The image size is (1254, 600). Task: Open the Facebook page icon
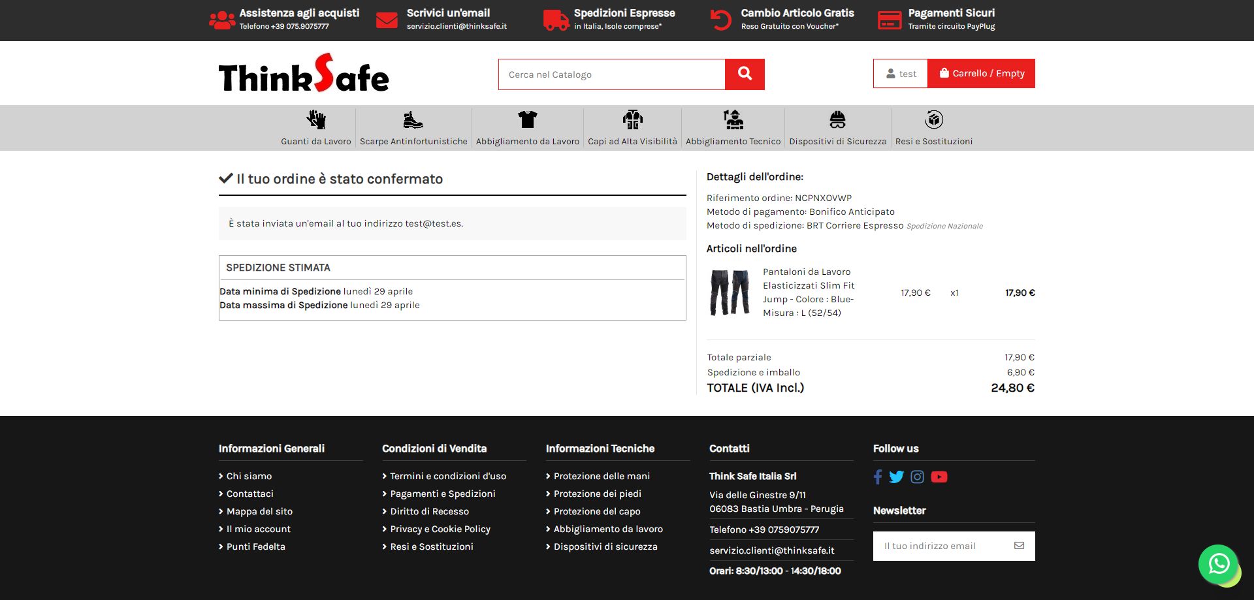[x=878, y=477]
